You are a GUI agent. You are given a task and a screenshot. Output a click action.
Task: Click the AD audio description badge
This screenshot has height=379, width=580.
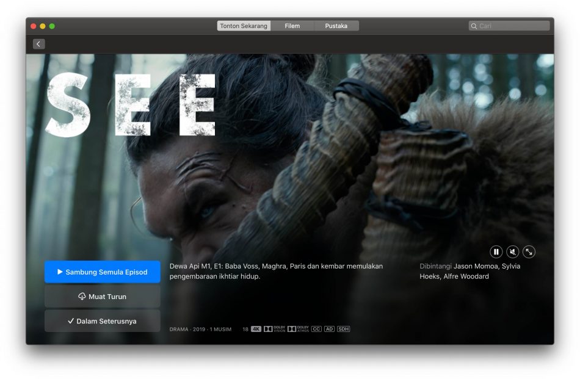coord(329,329)
